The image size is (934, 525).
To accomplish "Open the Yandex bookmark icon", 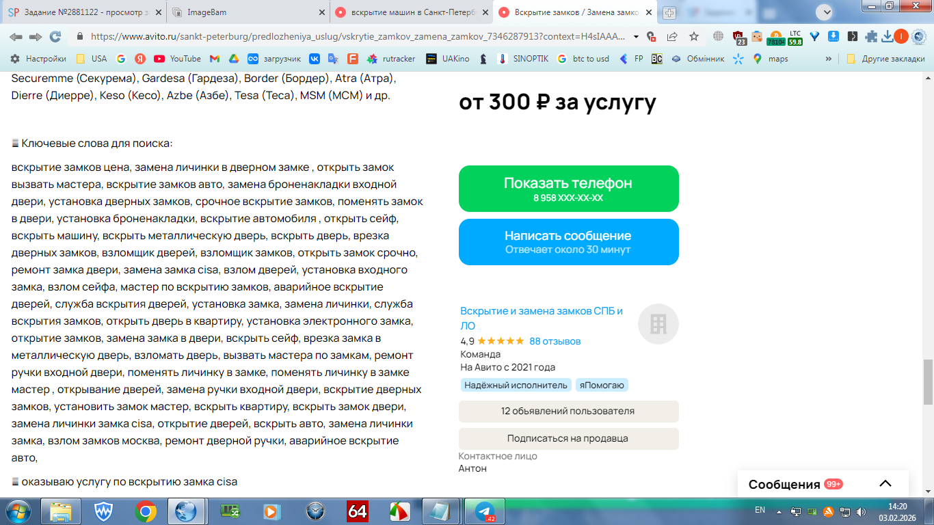I will click(140, 59).
